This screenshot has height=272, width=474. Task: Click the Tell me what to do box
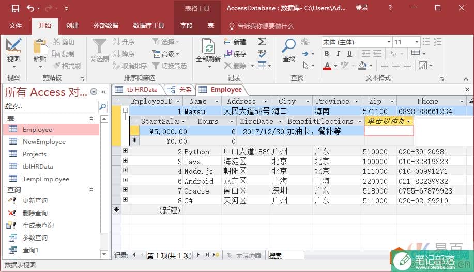coord(261,26)
